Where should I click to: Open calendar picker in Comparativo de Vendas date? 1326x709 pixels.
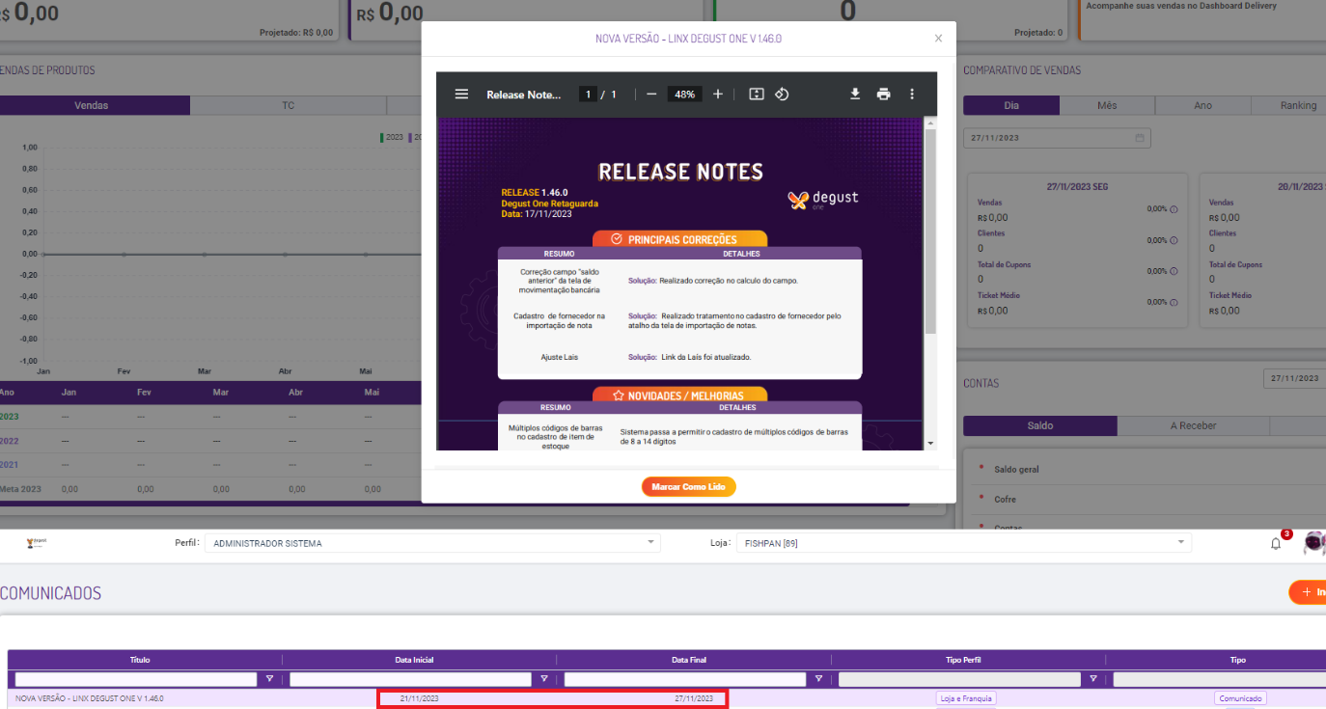pyautogui.click(x=1140, y=138)
